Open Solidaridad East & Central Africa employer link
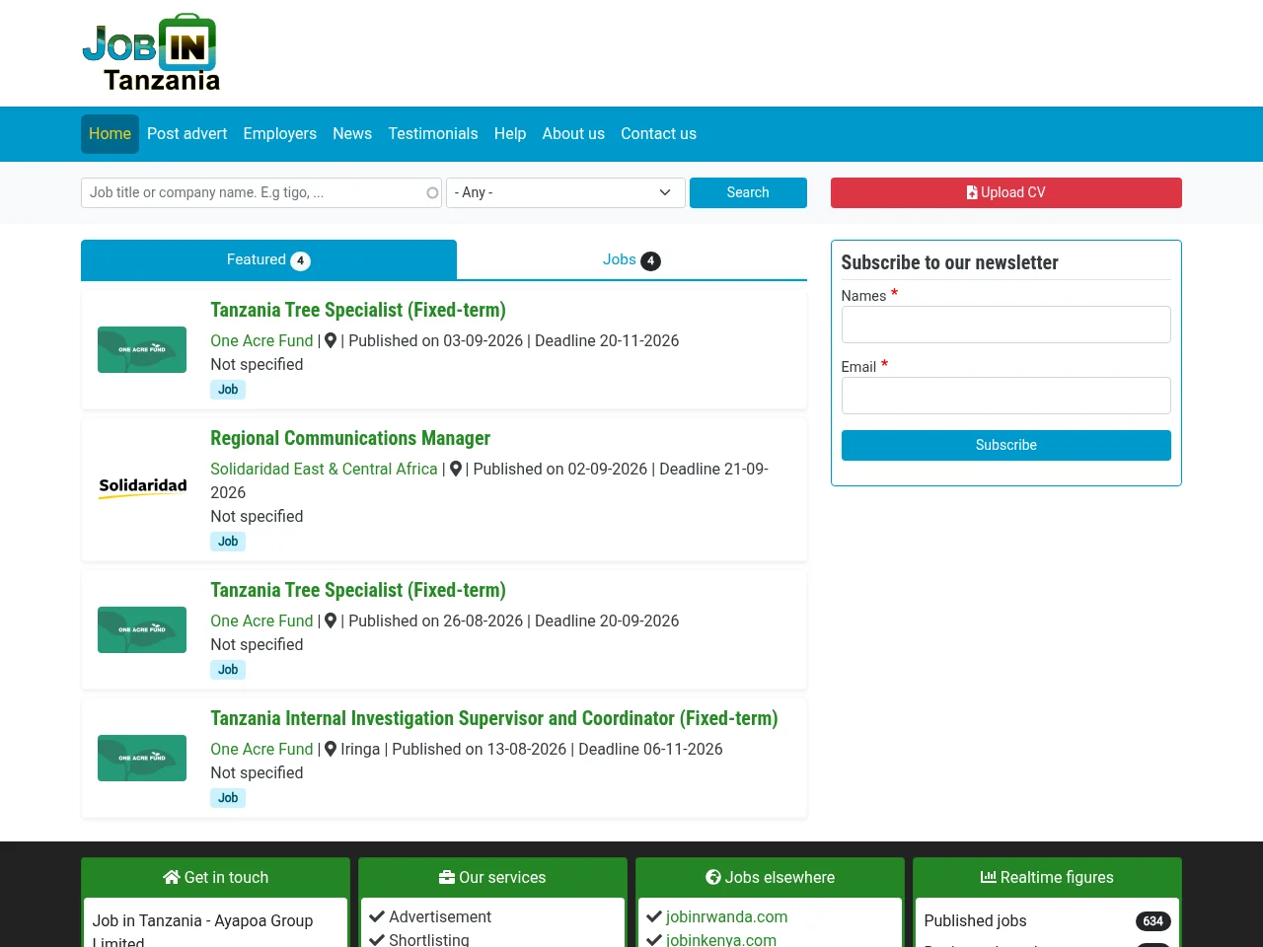Screen dimensions: 1263x947 pos(324,469)
